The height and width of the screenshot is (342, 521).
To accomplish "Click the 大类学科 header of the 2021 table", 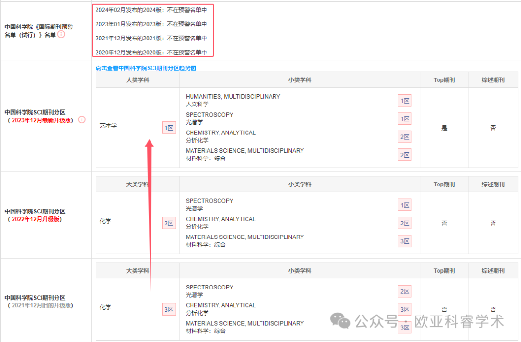I will (137, 271).
